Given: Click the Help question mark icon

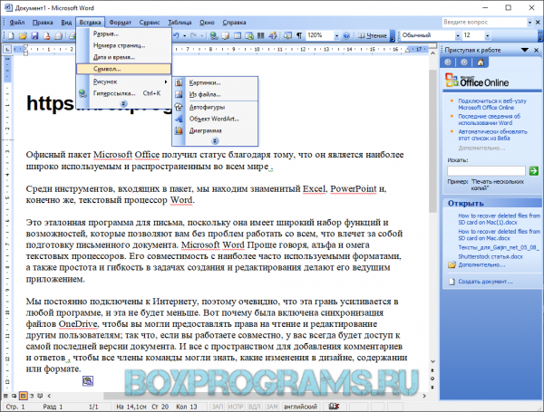Looking at the screenshot, I should (x=346, y=35).
